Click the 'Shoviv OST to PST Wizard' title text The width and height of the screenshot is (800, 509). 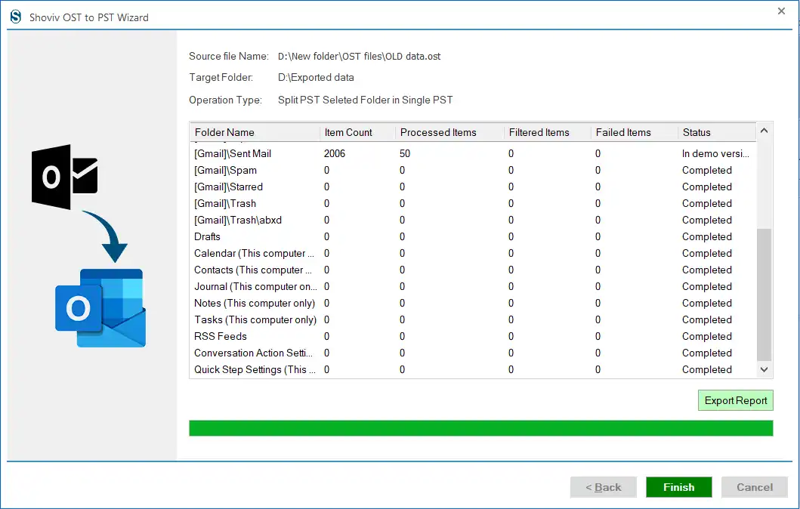89,17
